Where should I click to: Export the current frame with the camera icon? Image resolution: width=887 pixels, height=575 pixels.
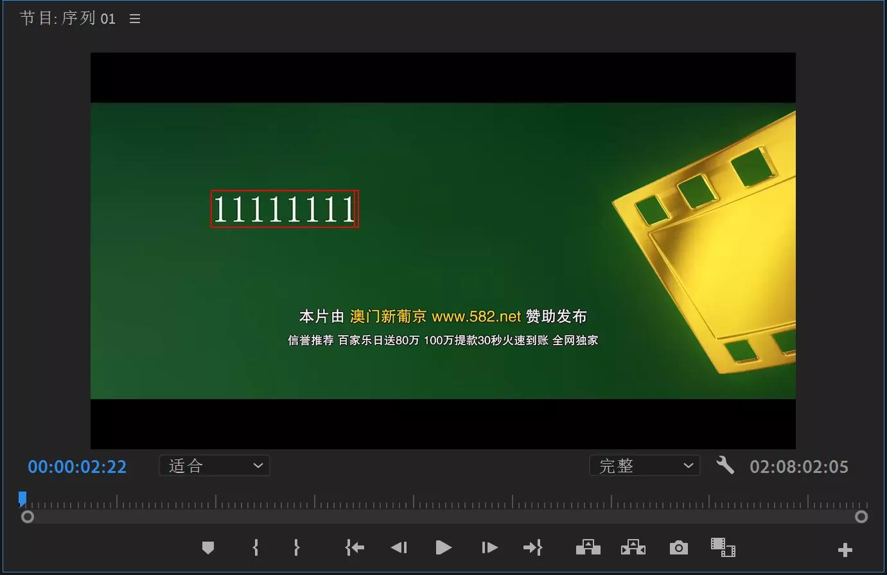coord(678,547)
